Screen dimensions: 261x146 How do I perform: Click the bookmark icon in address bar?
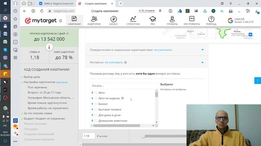(160, 11)
